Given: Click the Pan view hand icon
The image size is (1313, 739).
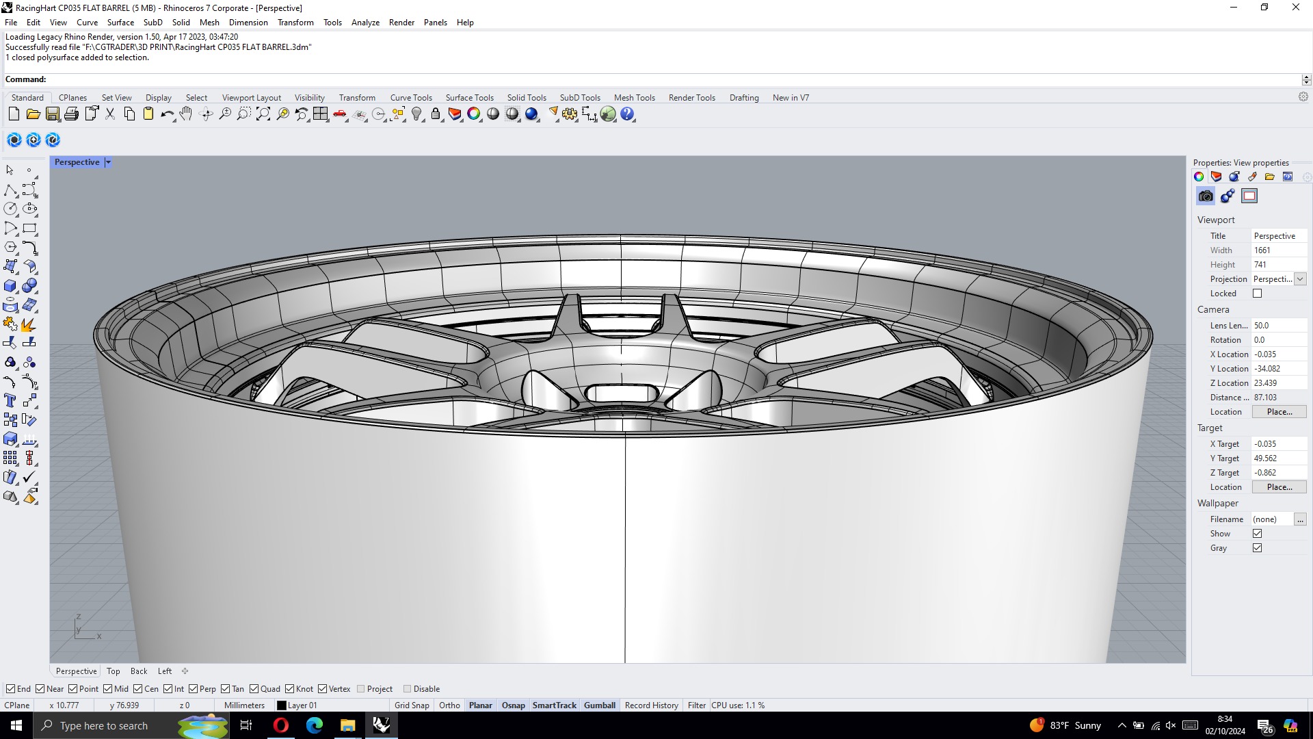Looking at the screenshot, I should pos(186,114).
